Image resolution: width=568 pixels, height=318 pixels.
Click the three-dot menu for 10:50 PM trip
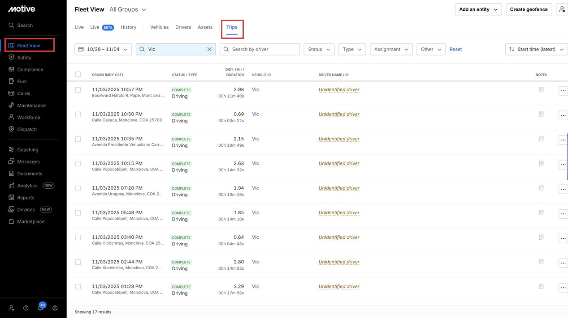pyautogui.click(x=563, y=115)
